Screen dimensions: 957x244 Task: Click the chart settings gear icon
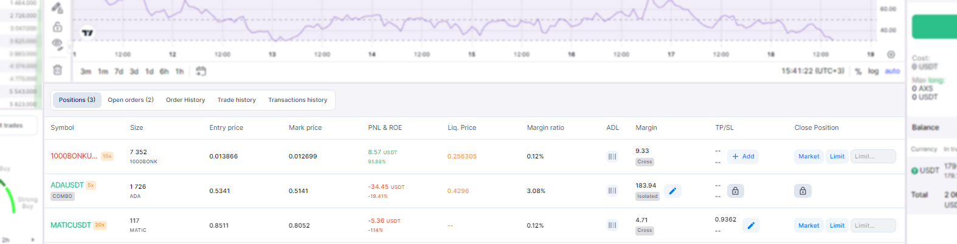point(891,55)
